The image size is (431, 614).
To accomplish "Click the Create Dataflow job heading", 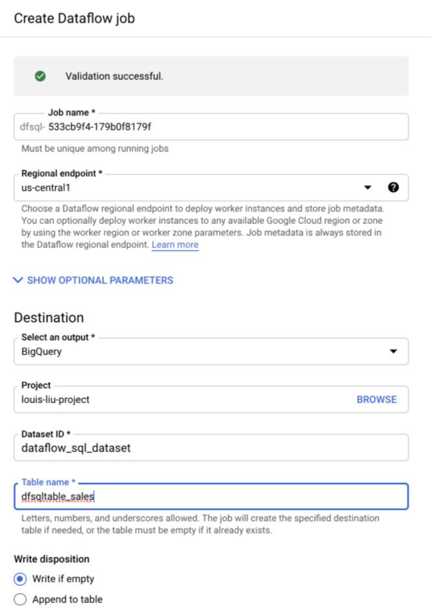I will tap(74, 18).
